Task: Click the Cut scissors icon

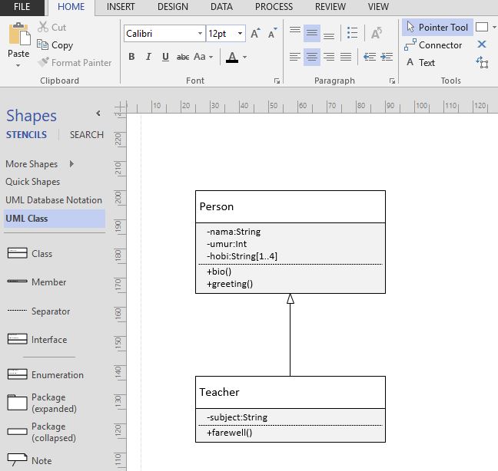Action: pyautogui.click(x=43, y=27)
